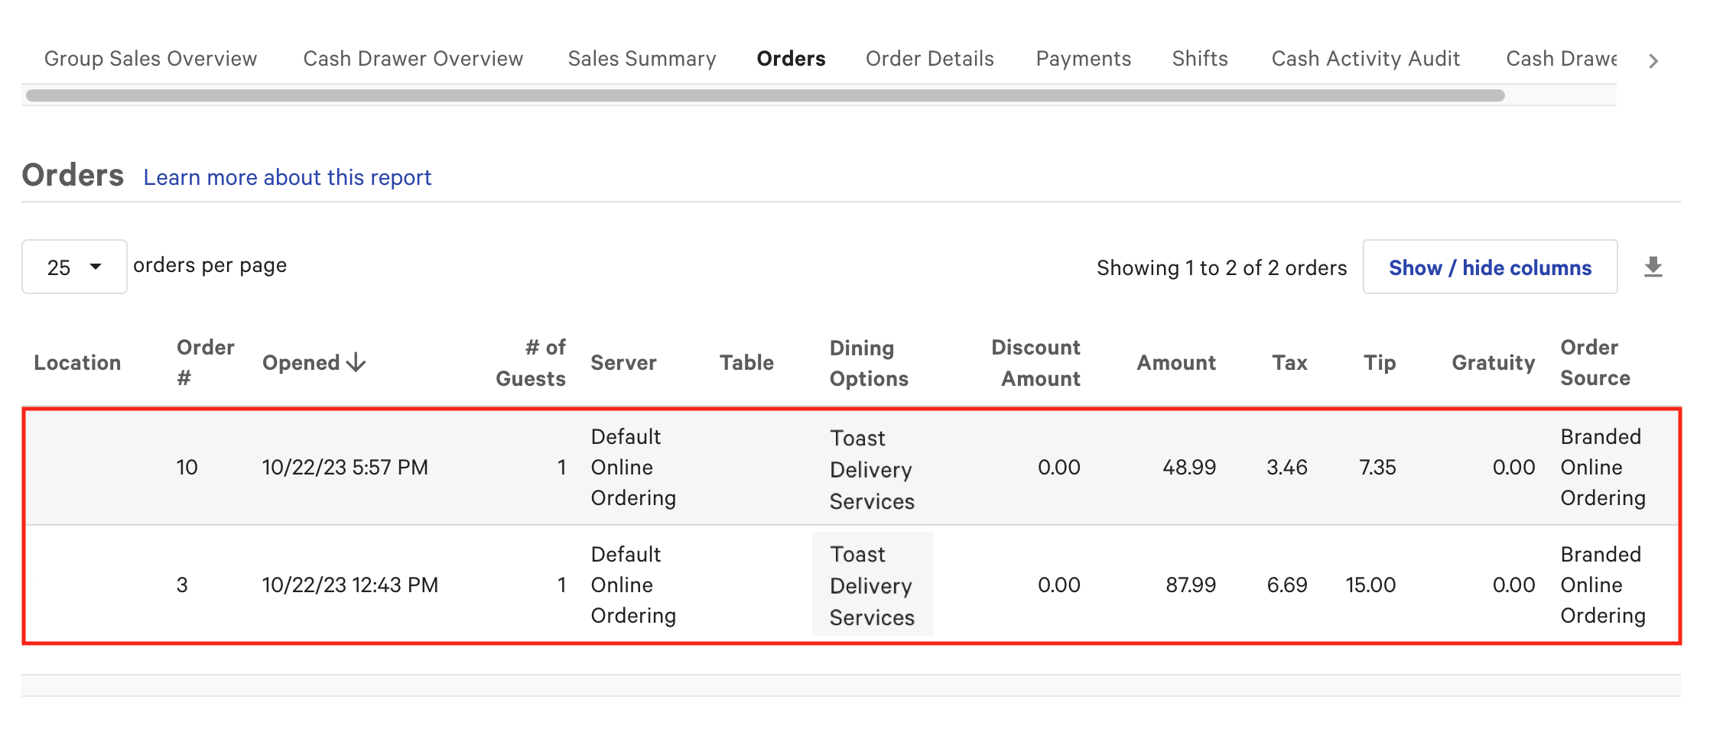1710x732 pixels.
Task: Open the Cash Drawer Overview report
Action: coord(413,58)
